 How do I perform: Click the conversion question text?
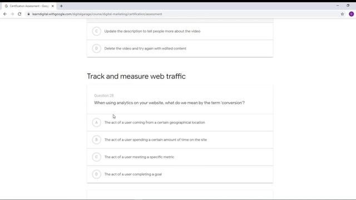click(169, 103)
